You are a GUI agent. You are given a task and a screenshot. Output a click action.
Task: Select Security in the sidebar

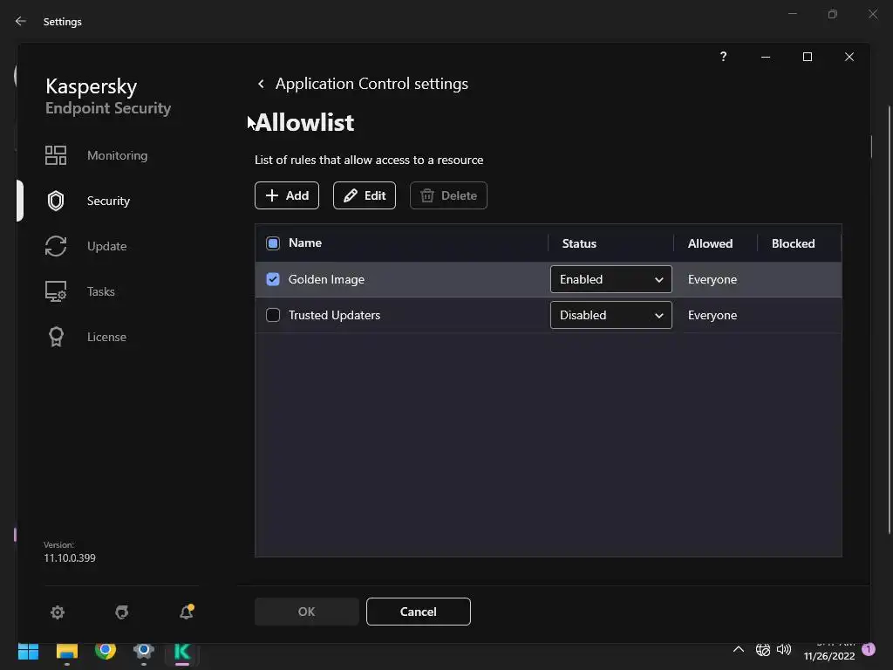tap(108, 201)
